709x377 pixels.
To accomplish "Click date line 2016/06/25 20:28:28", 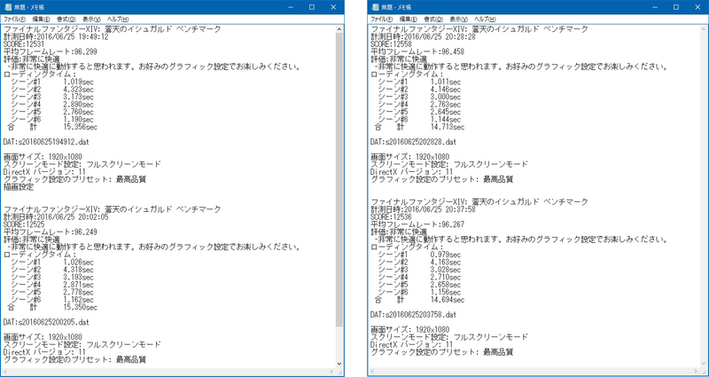I will click(424, 37).
